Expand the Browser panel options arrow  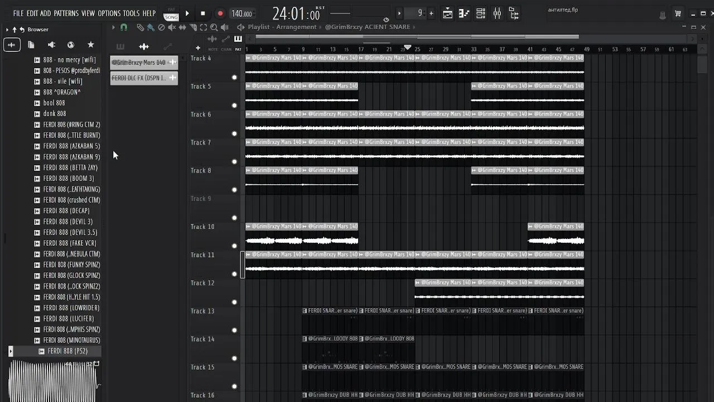[x=7, y=30]
